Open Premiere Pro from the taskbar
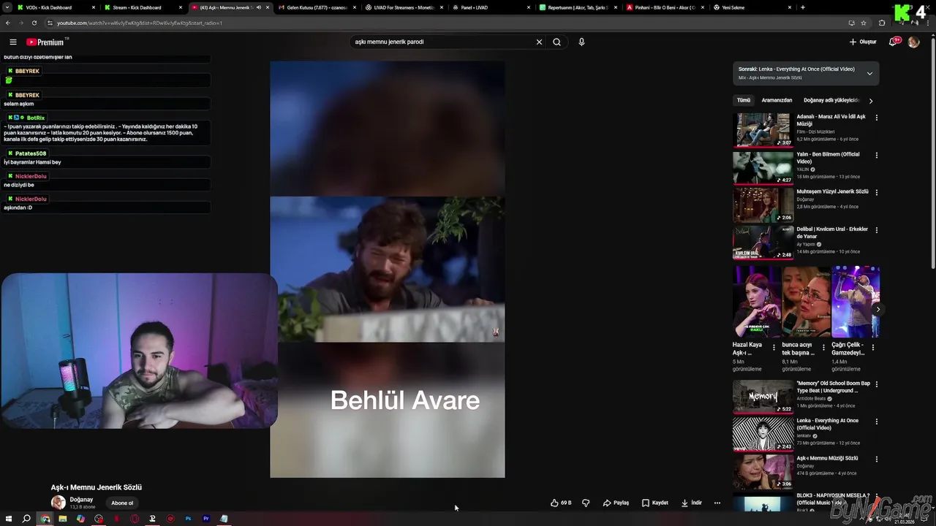This screenshot has height=526, width=936. 206,519
